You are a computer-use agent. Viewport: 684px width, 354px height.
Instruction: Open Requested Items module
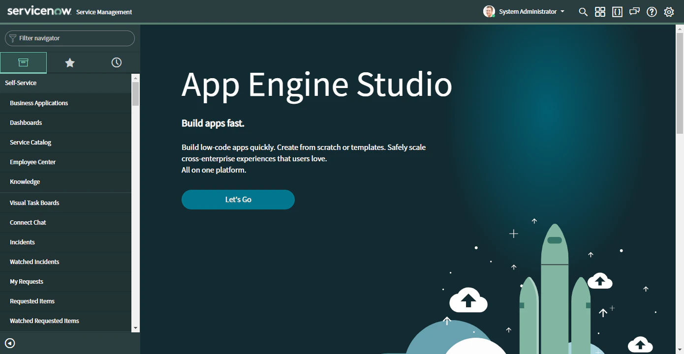[66, 301]
